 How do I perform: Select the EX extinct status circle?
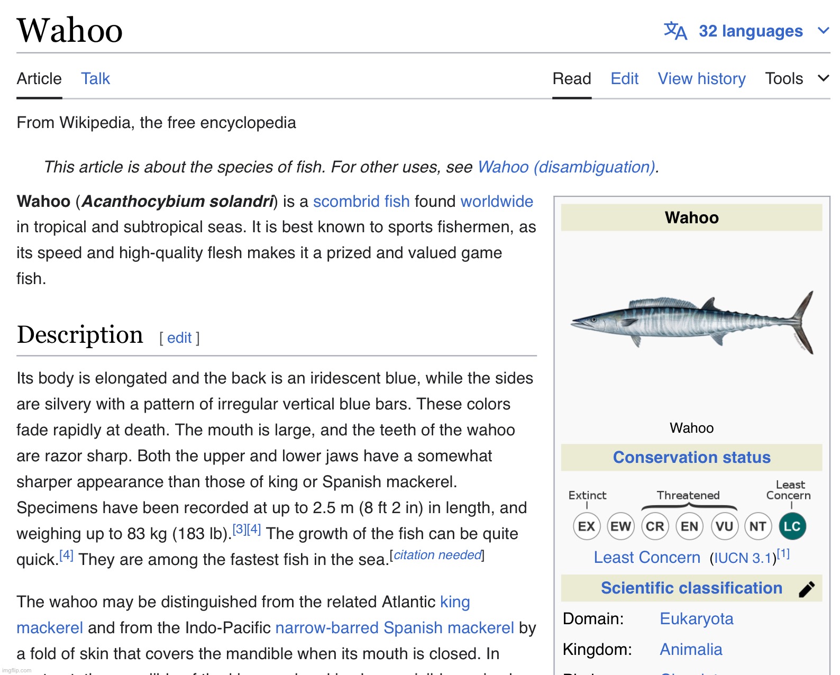(587, 526)
